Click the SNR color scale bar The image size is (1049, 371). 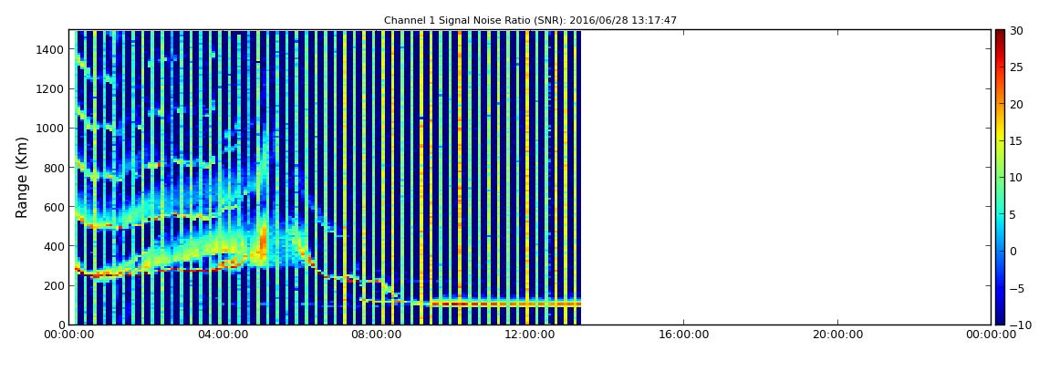[1000, 177]
